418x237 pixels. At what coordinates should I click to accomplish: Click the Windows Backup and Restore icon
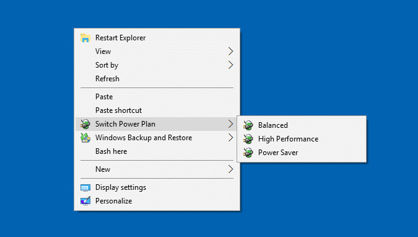pos(85,138)
